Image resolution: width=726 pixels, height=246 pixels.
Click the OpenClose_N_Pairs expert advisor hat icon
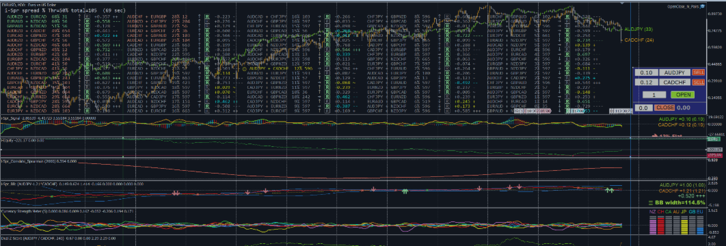pyautogui.click(x=702, y=6)
